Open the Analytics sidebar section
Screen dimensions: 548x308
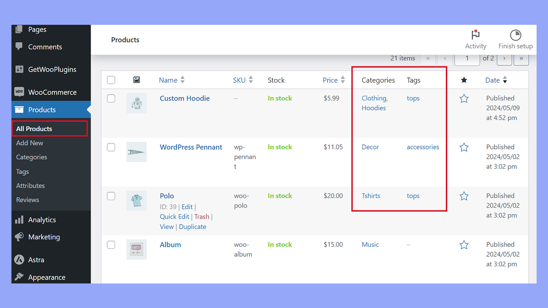coord(42,220)
